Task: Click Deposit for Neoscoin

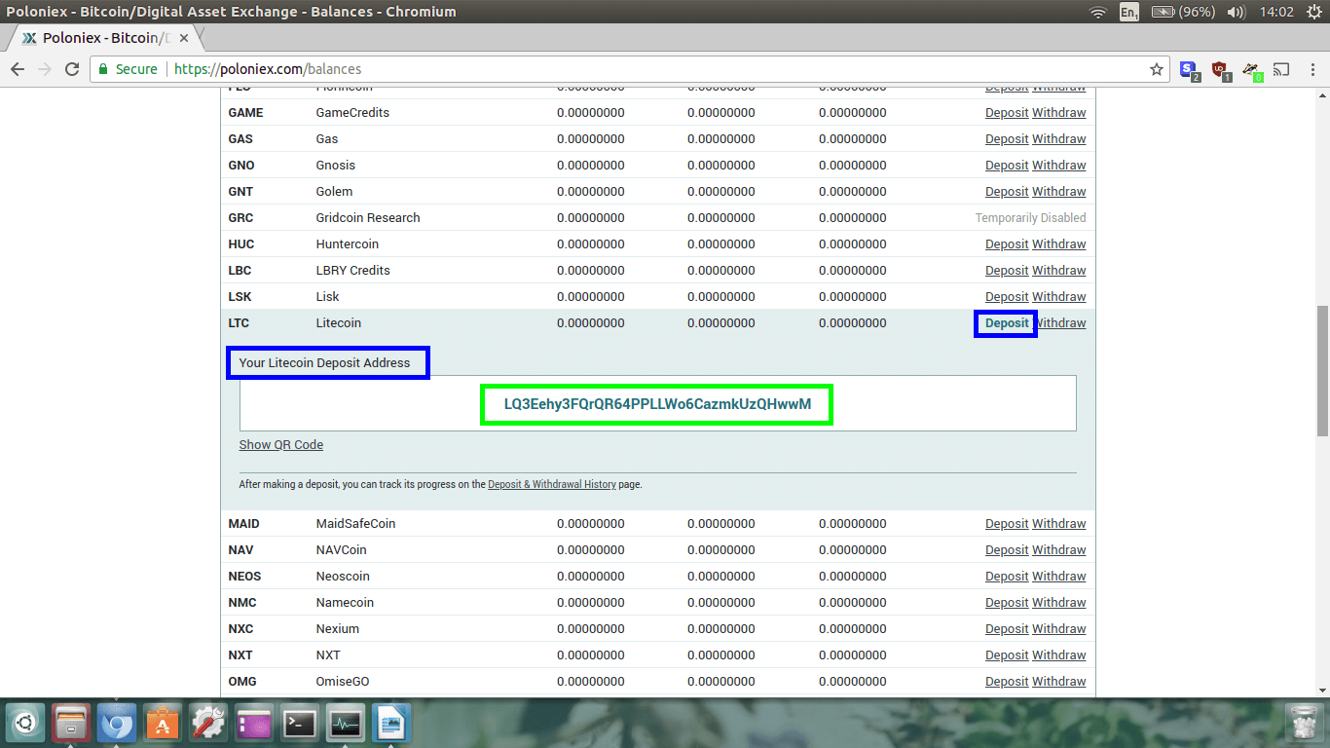Action: (1007, 577)
